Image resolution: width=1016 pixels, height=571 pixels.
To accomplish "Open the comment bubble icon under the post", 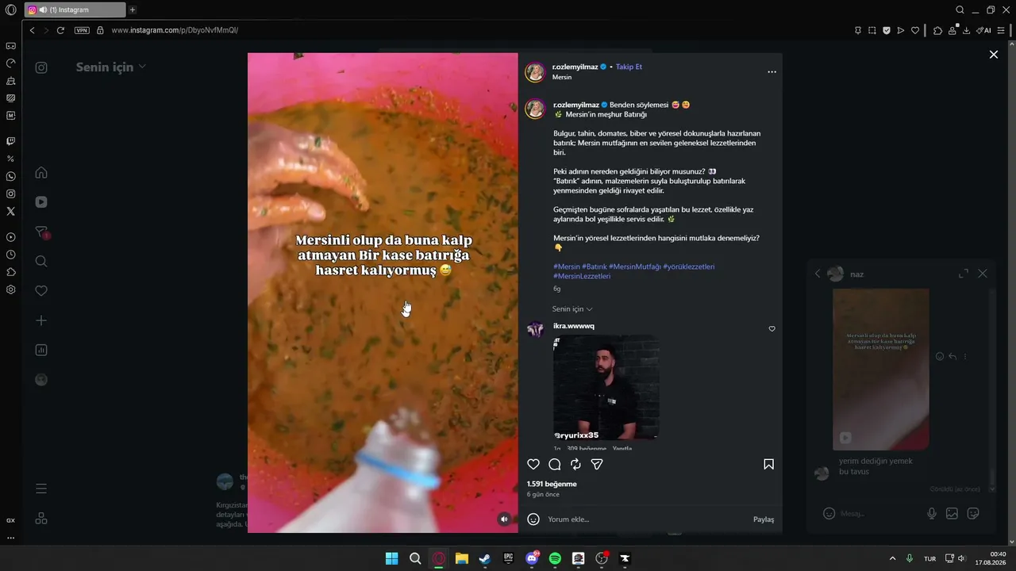I will (x=555, y=465).
